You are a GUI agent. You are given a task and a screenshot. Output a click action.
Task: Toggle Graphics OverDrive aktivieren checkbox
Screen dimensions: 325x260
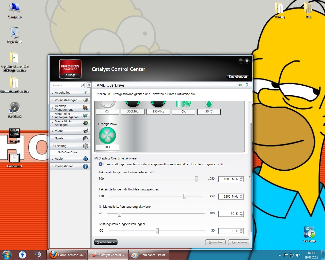coord(96,158)
